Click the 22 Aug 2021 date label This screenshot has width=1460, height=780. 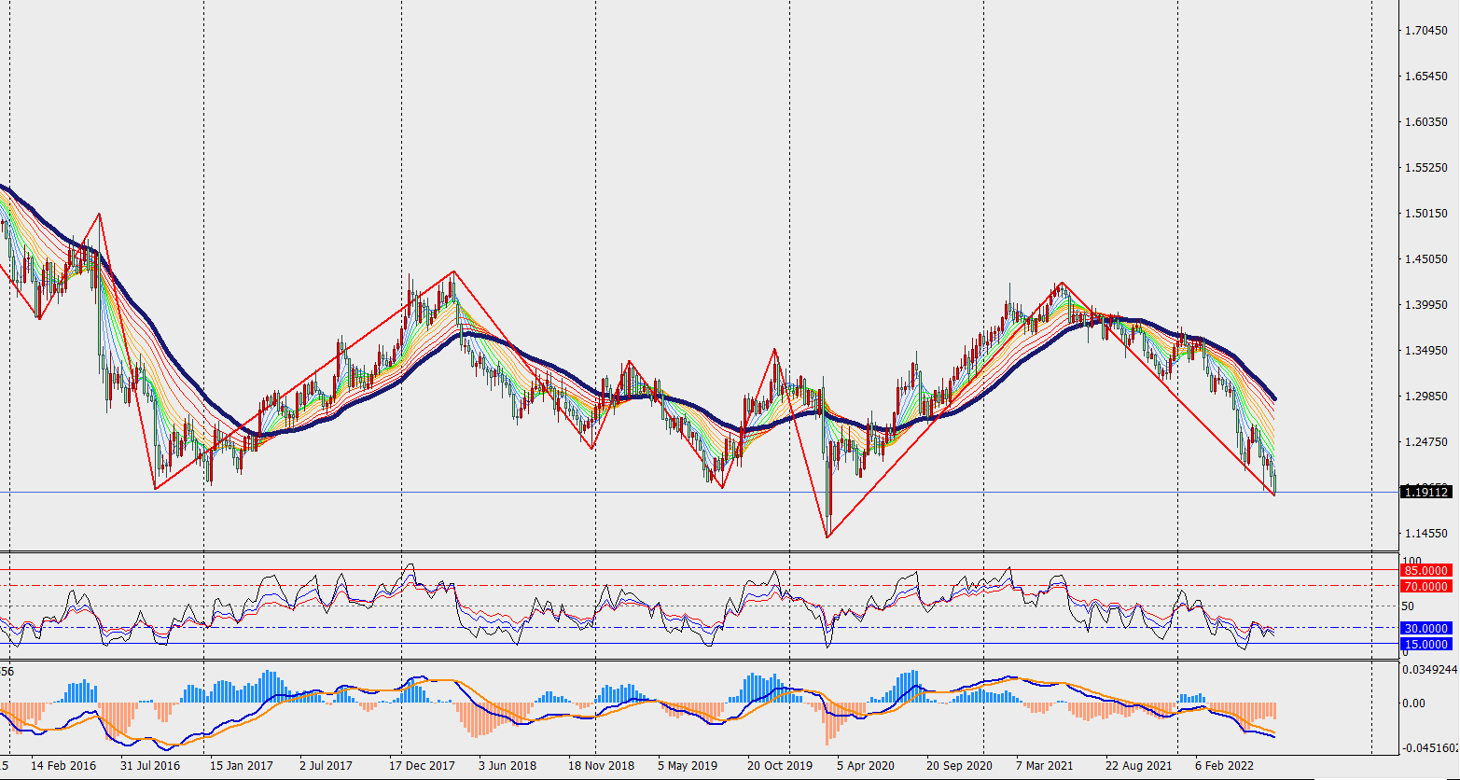[1139, 765]
